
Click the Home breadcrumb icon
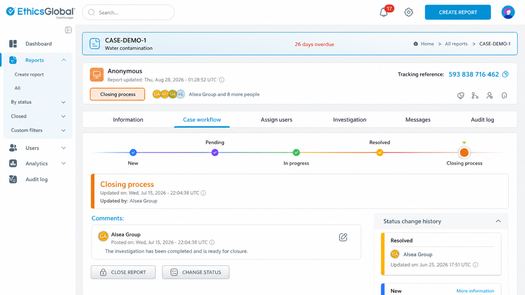pos(416,44)
